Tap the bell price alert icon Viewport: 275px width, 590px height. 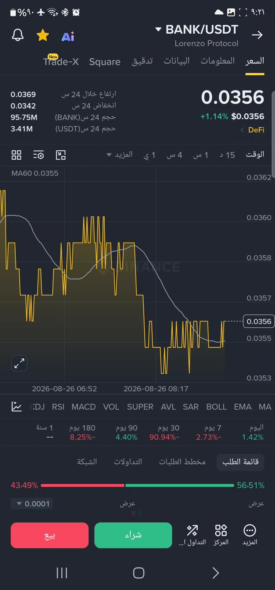coord(18,35)
